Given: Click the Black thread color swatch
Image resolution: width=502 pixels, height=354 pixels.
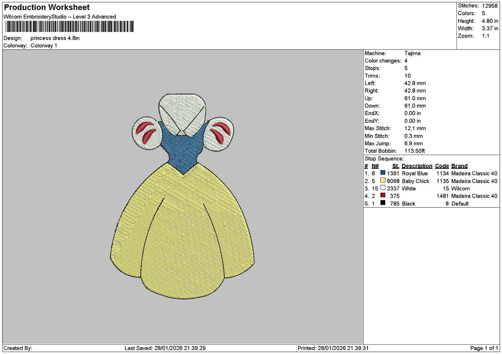Looking at the screenshot, I should pos(382,203).
